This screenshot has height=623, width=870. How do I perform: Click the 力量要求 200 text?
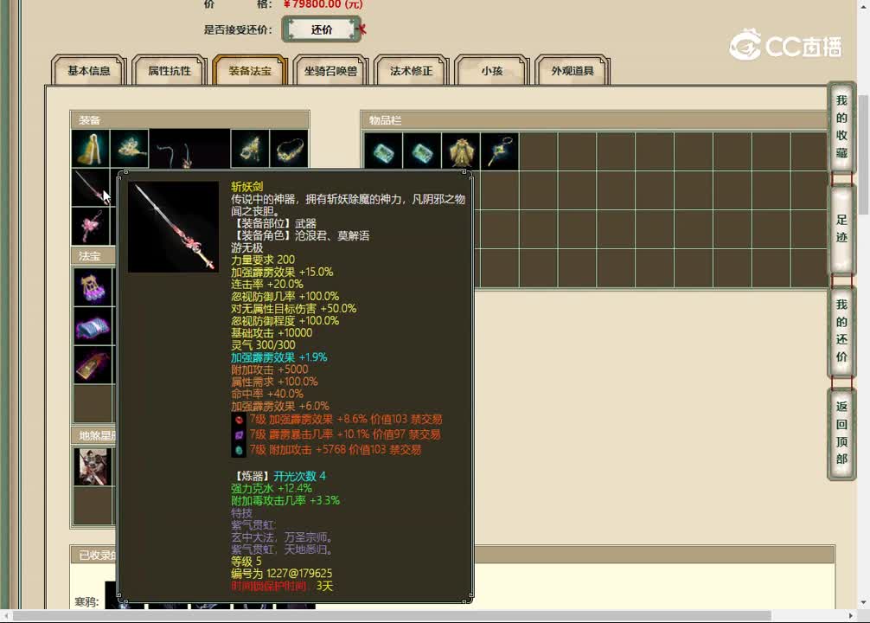pyautogui.click(x=263, y=260)
